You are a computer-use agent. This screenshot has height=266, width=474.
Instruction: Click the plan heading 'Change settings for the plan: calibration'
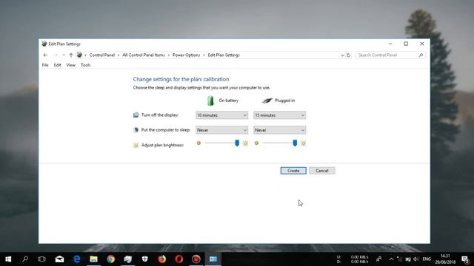pos(181,79)
